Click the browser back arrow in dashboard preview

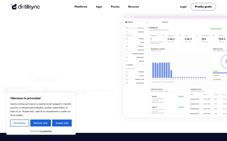[125, 17]
